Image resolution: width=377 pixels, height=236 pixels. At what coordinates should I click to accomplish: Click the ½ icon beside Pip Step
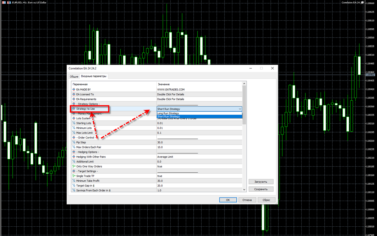point(74,142)
